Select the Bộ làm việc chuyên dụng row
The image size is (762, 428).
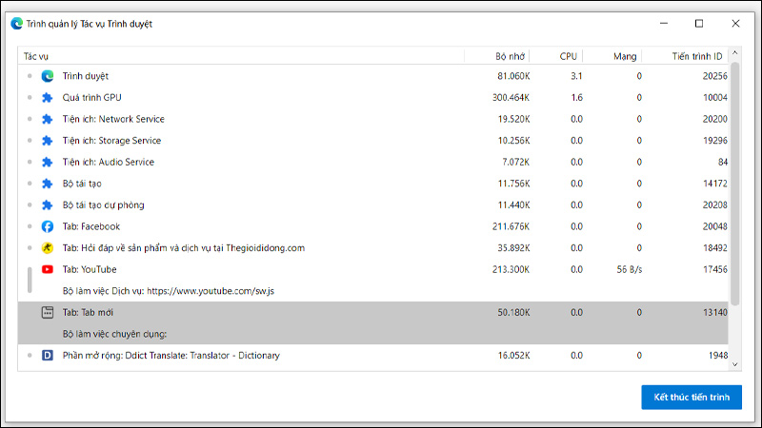(x=373, y=334)
